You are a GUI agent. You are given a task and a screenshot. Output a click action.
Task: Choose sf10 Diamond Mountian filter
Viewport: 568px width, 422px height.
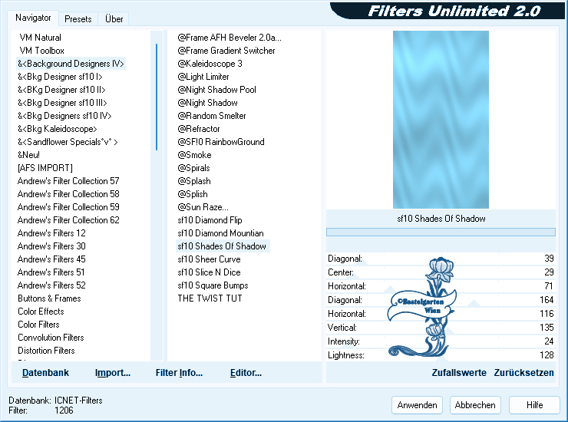click(x=220, y=233)
